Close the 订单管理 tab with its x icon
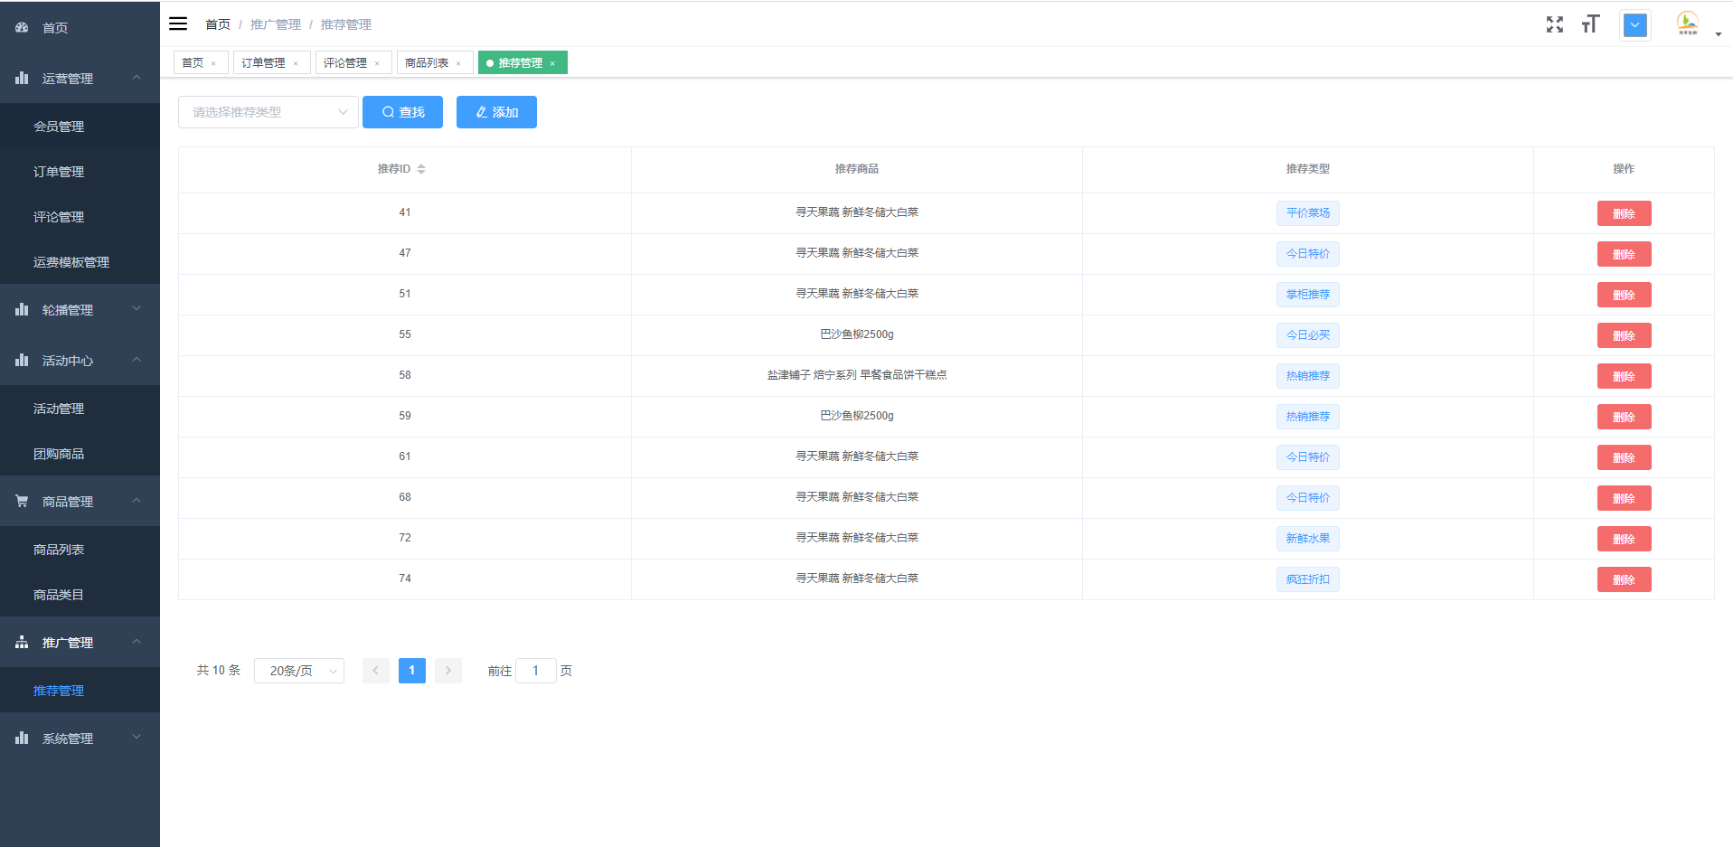The image size is (1733, 847). pyautogui.click(x=296, y=63)
